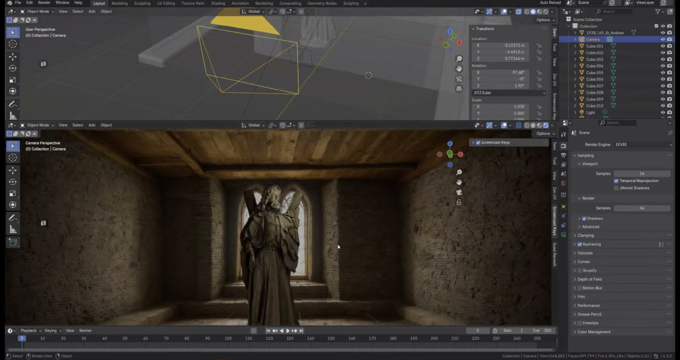Select the Transform tool in upper viewport
This screenshot has height=360, width=680.
(x=13, y=91)
